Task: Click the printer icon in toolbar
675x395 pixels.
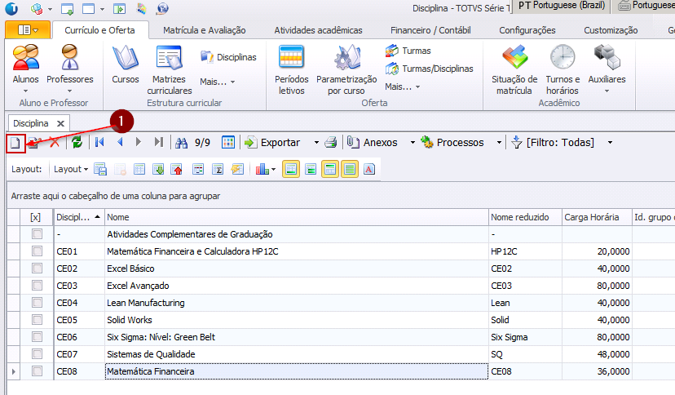Action: tap(331, 143)
